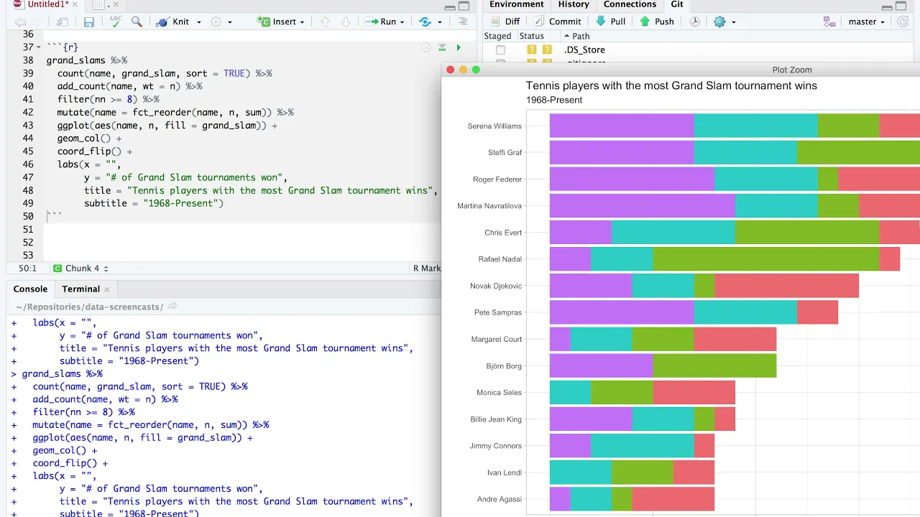920x517 pixels.
Task: Click Jimmy Connors' teal bar segment
Action: [x=643, y=446]
